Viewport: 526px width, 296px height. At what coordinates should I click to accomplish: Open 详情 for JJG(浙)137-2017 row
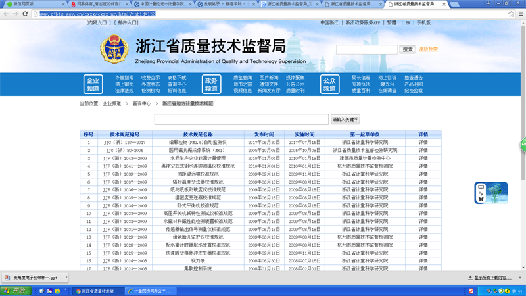coord(423,142)
